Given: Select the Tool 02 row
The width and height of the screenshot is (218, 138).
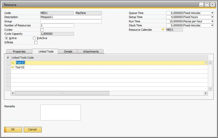Looking at the screenshot, I should point(109,67).
